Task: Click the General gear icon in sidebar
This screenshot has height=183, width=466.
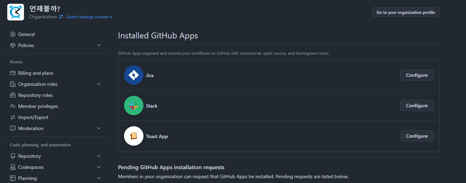Action: pyautogui.click(x=13, y=34)
